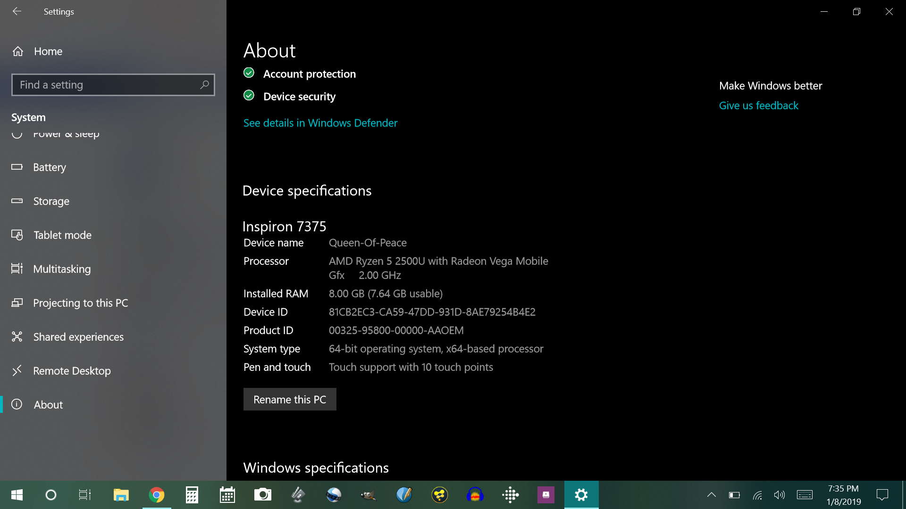Click the Remote Desktop icon
This screenshot has height=509, width=906.
click(x=17, y=370)
